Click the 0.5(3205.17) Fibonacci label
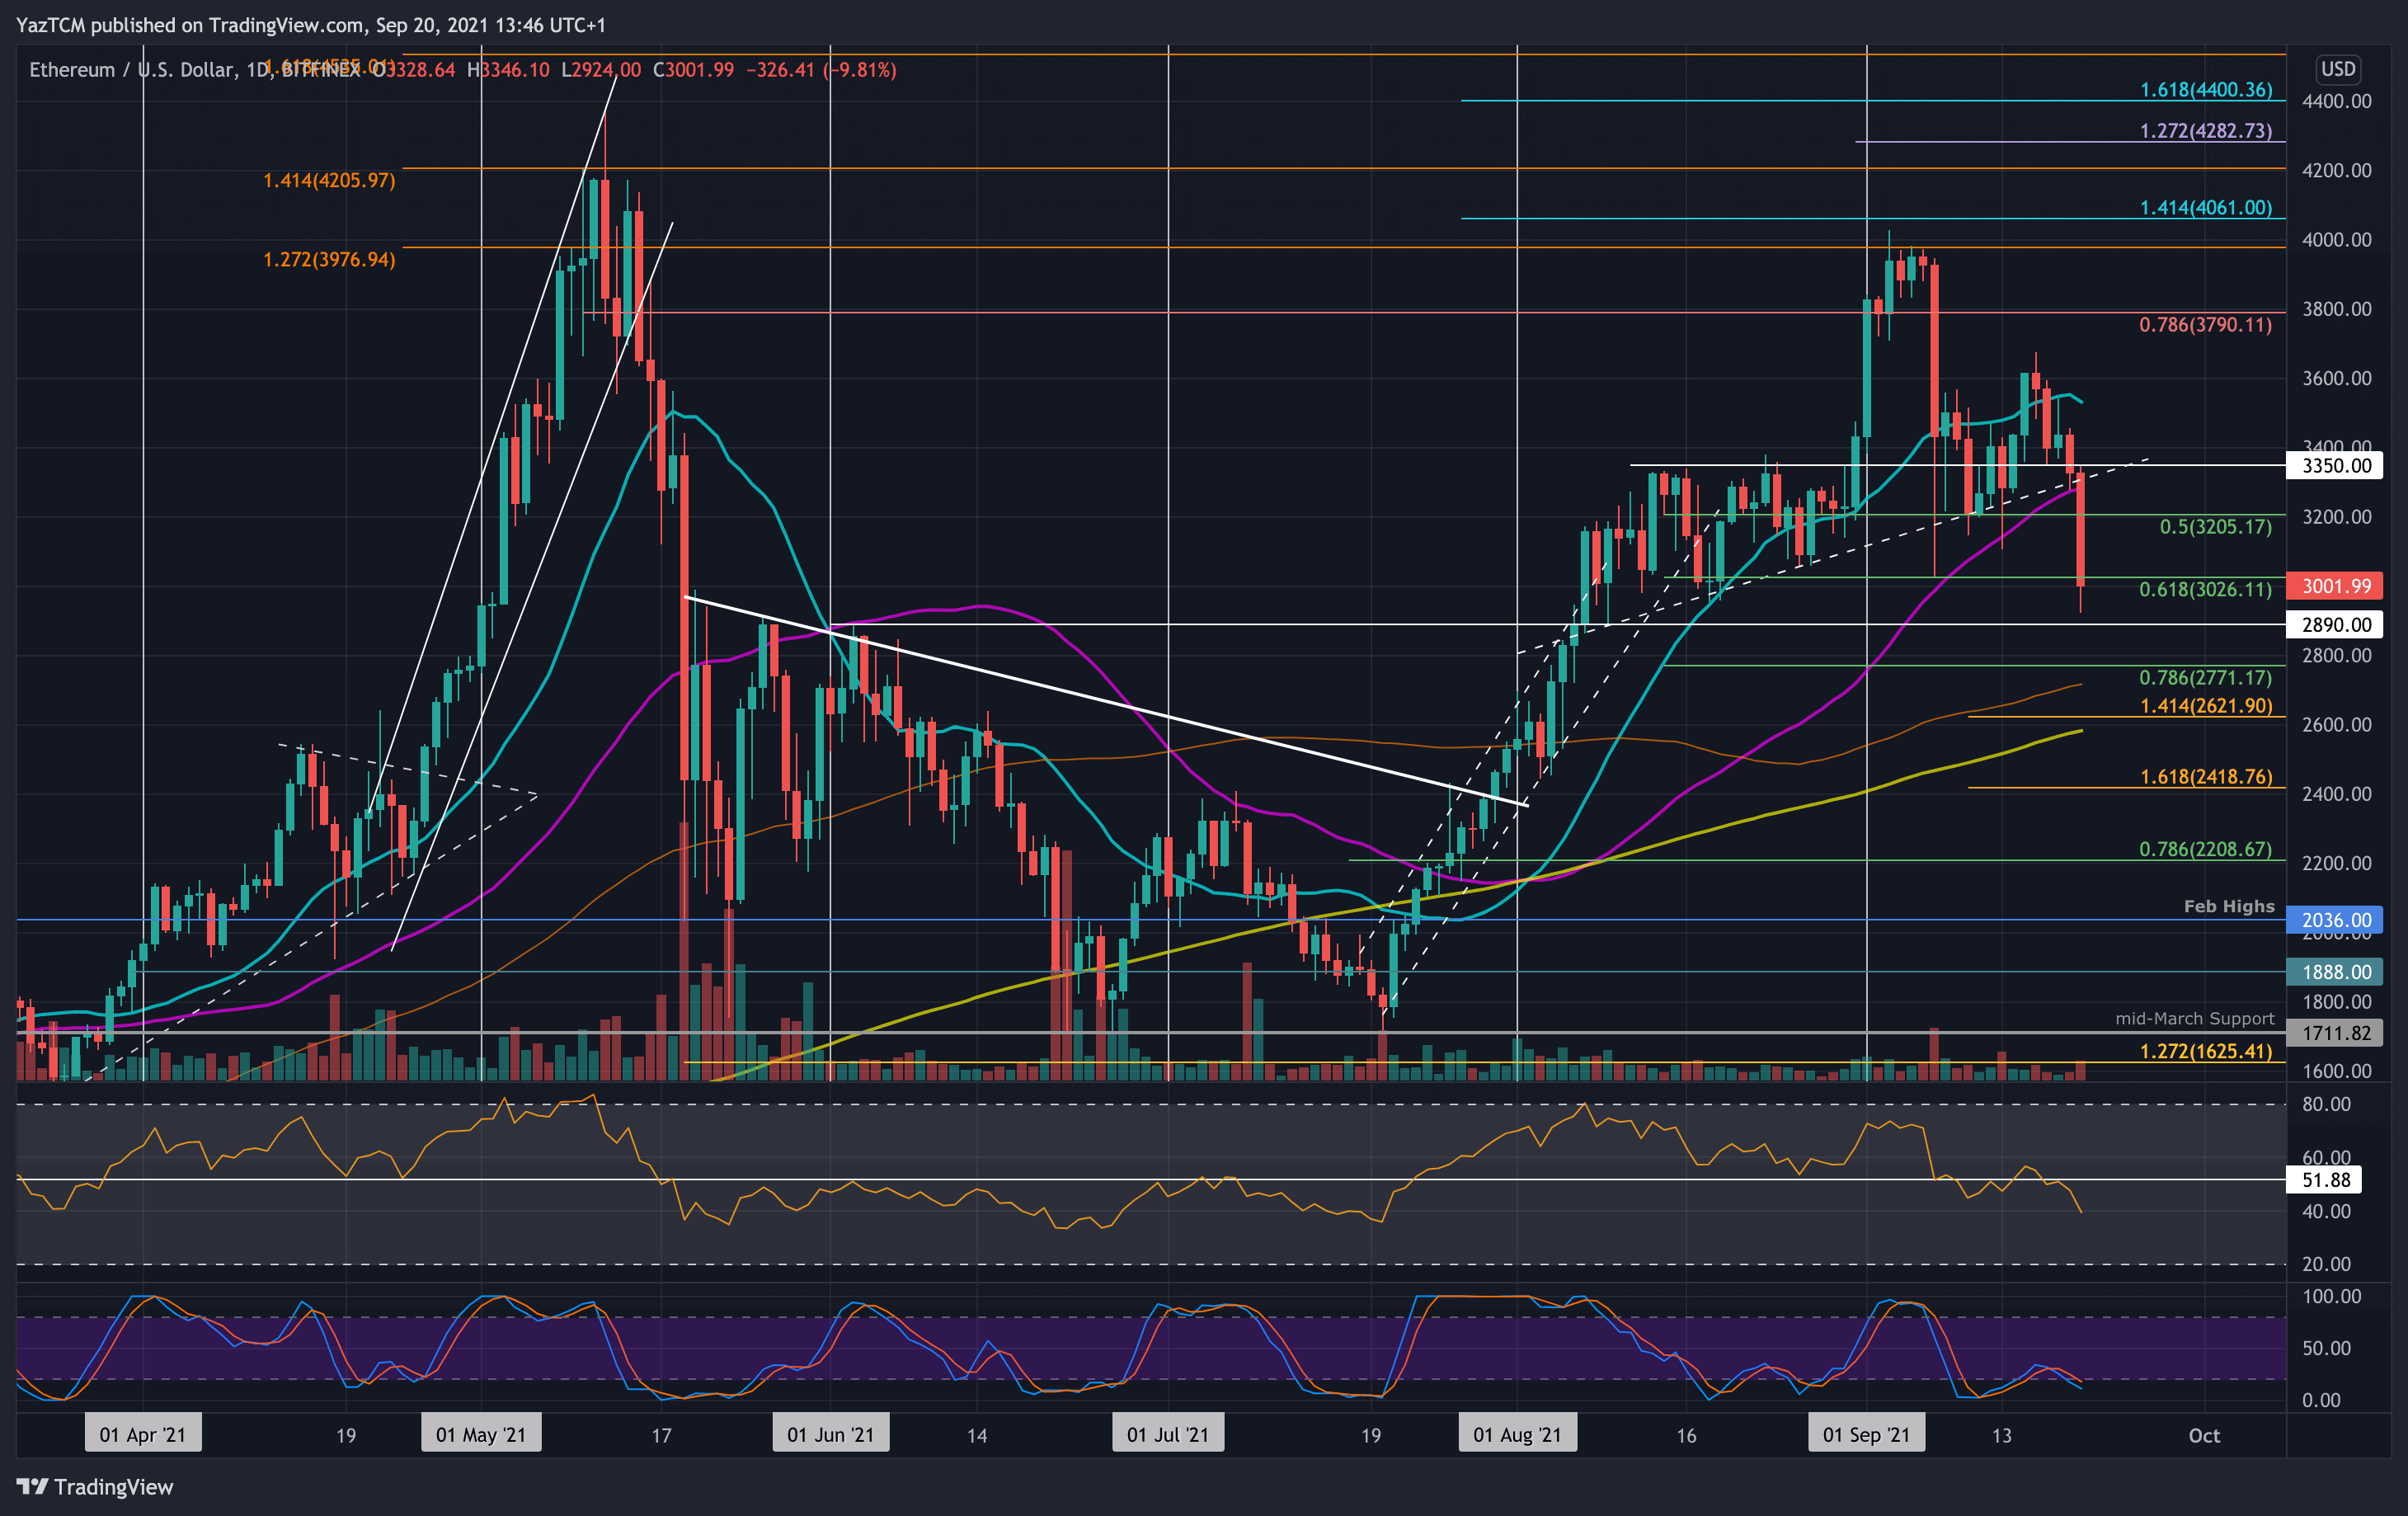2408x1516 pixels. 2216,527
